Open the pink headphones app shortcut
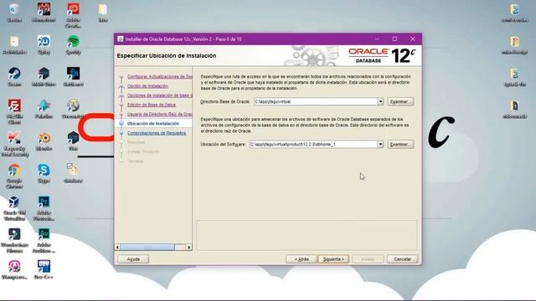The width and height of the screenshot is (536, 301). [x=14, y=269]
